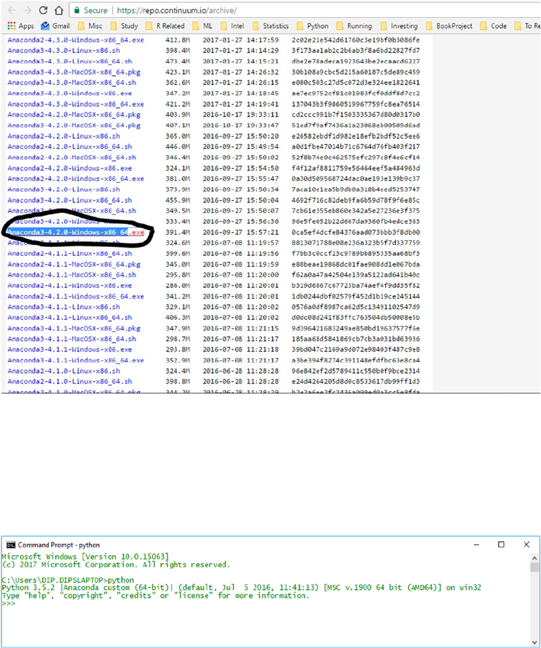
Task: Download Anaconda3-4.3.0-MacOSX-x86_64.pkg
Action: pyautogui.click(x=74, y=72)
